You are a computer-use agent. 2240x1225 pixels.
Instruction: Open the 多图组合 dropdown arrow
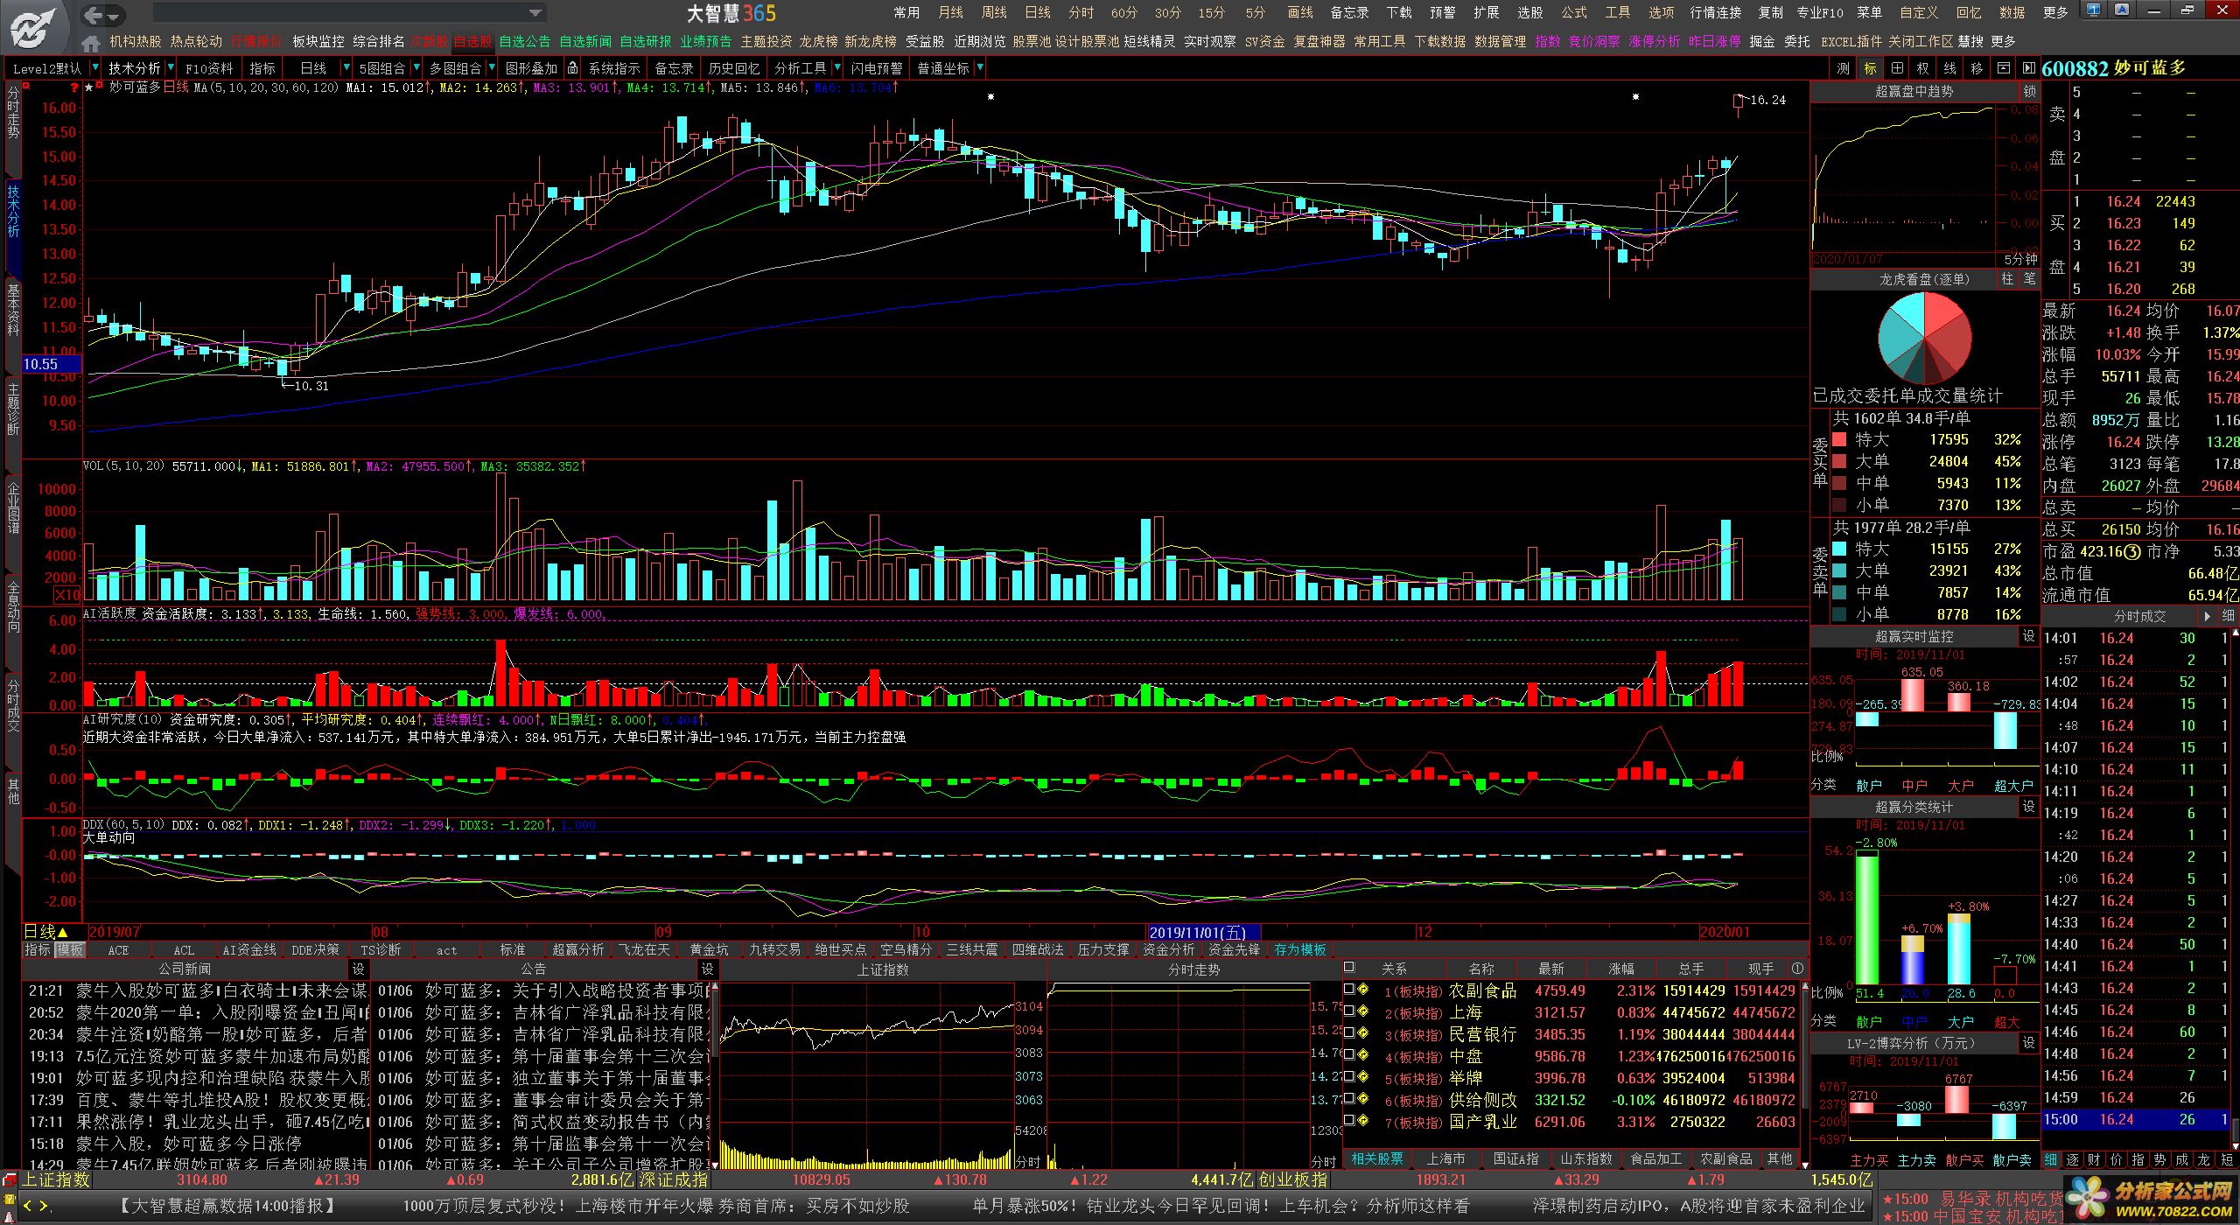click(x=492, y=68)
